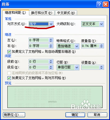Increase 度量值 with up arrow

tap(102, 45)
